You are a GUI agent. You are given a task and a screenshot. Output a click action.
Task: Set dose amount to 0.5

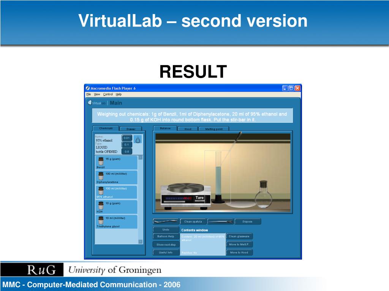[x=127, y=152]
